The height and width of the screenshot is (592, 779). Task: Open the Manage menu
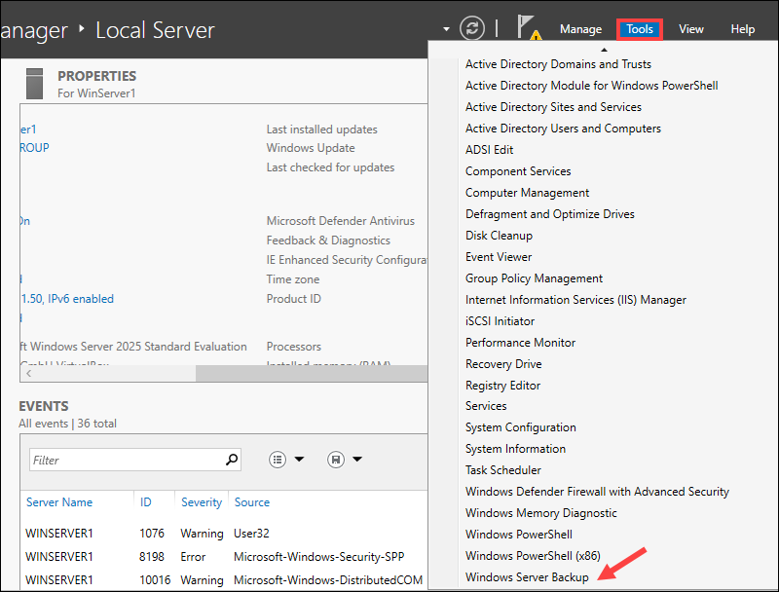point(580,29)
